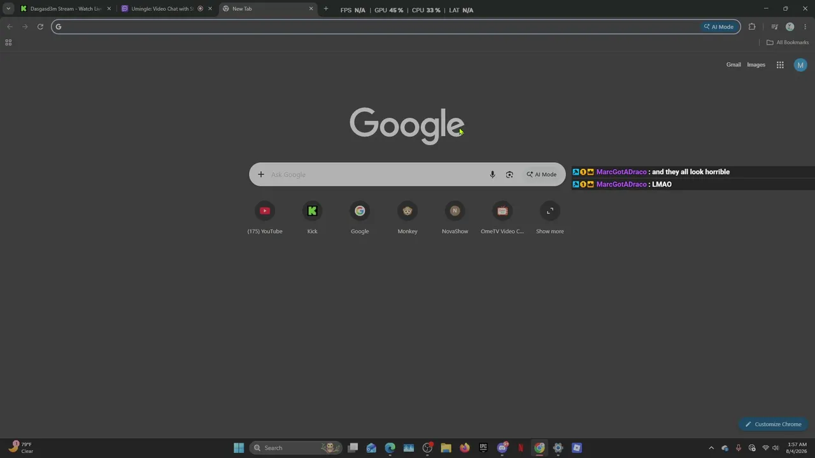Open All Bookmarks folder
The width and height of the screenshot is (815, 458).
tap(788, 43)
